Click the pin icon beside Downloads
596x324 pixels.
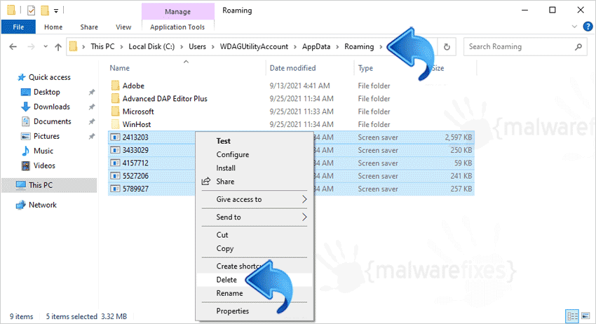(x=92, y=107)
